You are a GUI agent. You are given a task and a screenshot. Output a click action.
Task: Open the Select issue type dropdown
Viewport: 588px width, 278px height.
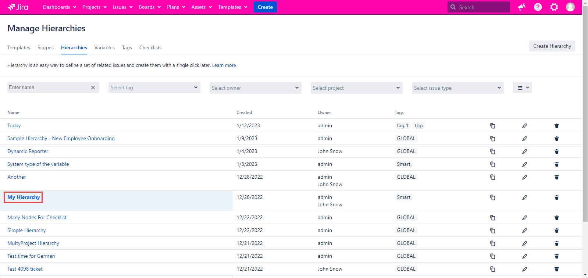[457, 88]
